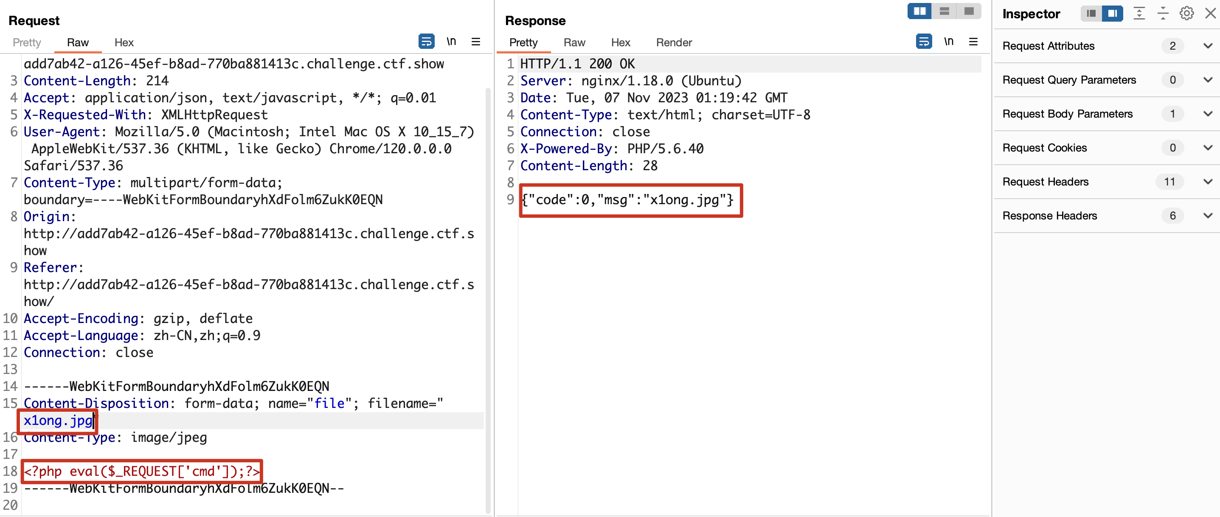Switch the Response view to the Hex tab

621,42
